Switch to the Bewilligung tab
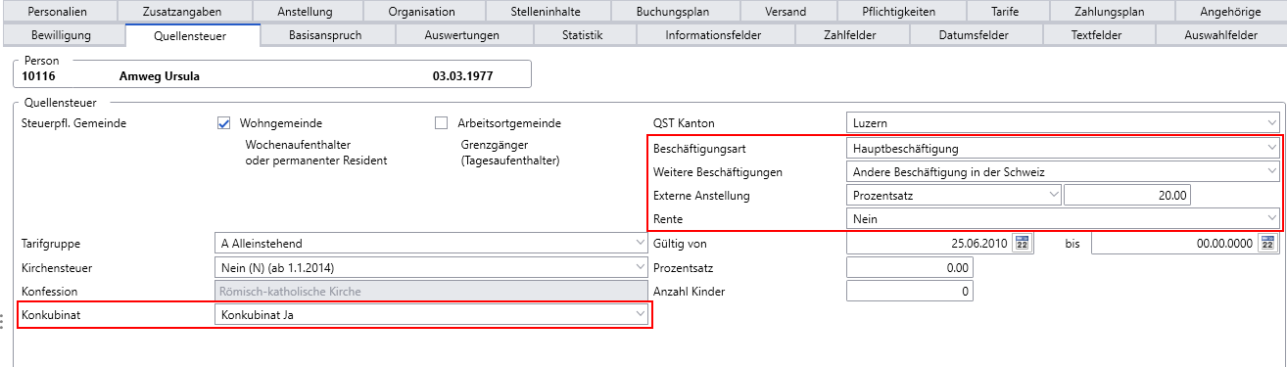 tap(63, 35)
